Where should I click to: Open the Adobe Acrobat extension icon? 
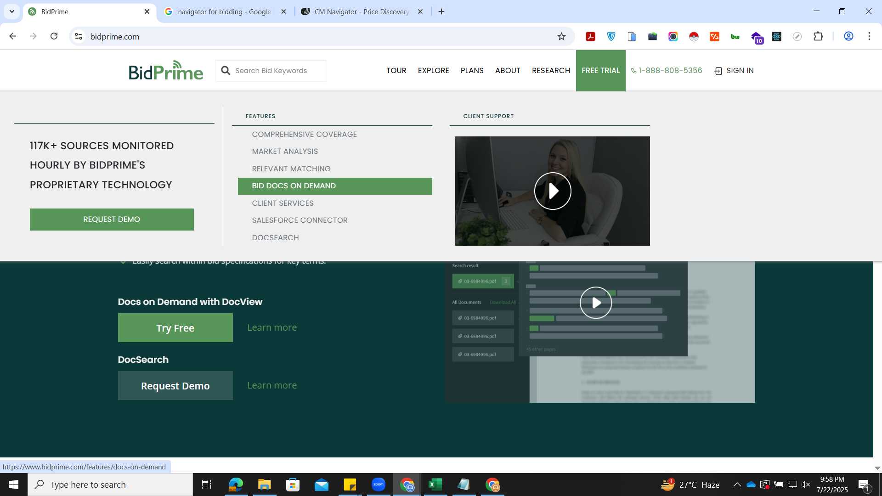(x=590, y=36)
